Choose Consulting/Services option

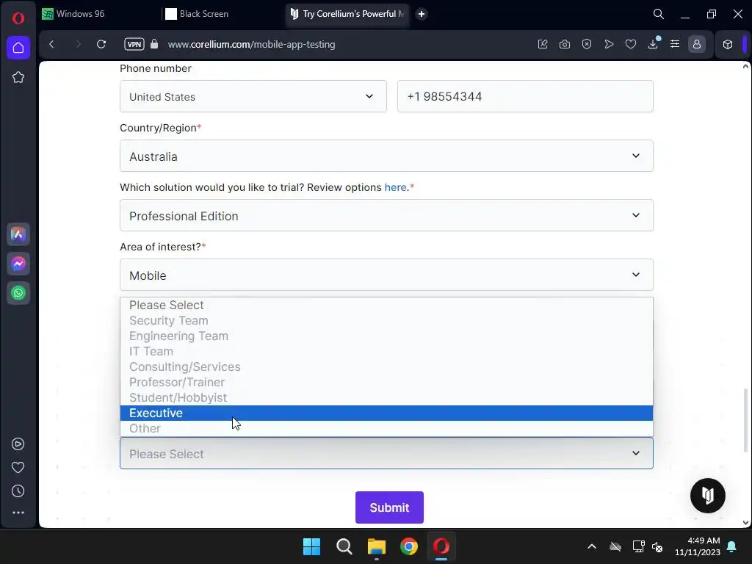(x=386, y=366)
